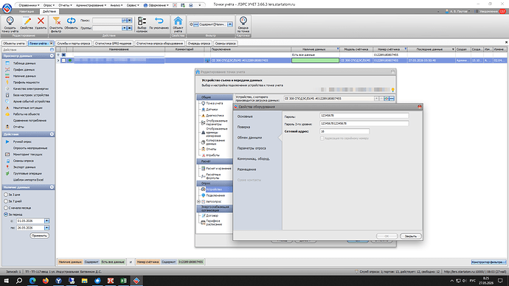Select the 'За 7 дней' radio button
509x286 pixels.
[6, 201]
